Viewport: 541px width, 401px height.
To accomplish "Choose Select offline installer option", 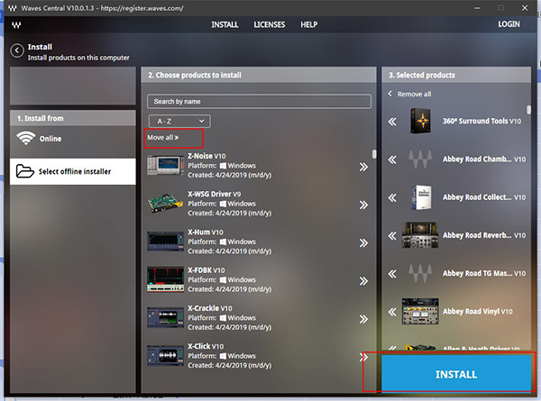I will 73,171.
